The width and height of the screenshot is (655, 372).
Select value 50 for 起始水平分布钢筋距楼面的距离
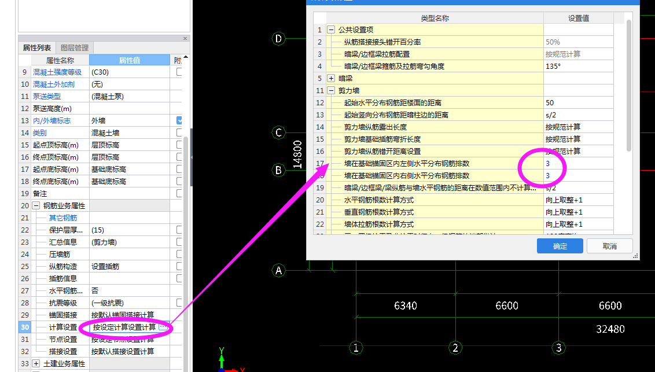click(x=579, y=103)
